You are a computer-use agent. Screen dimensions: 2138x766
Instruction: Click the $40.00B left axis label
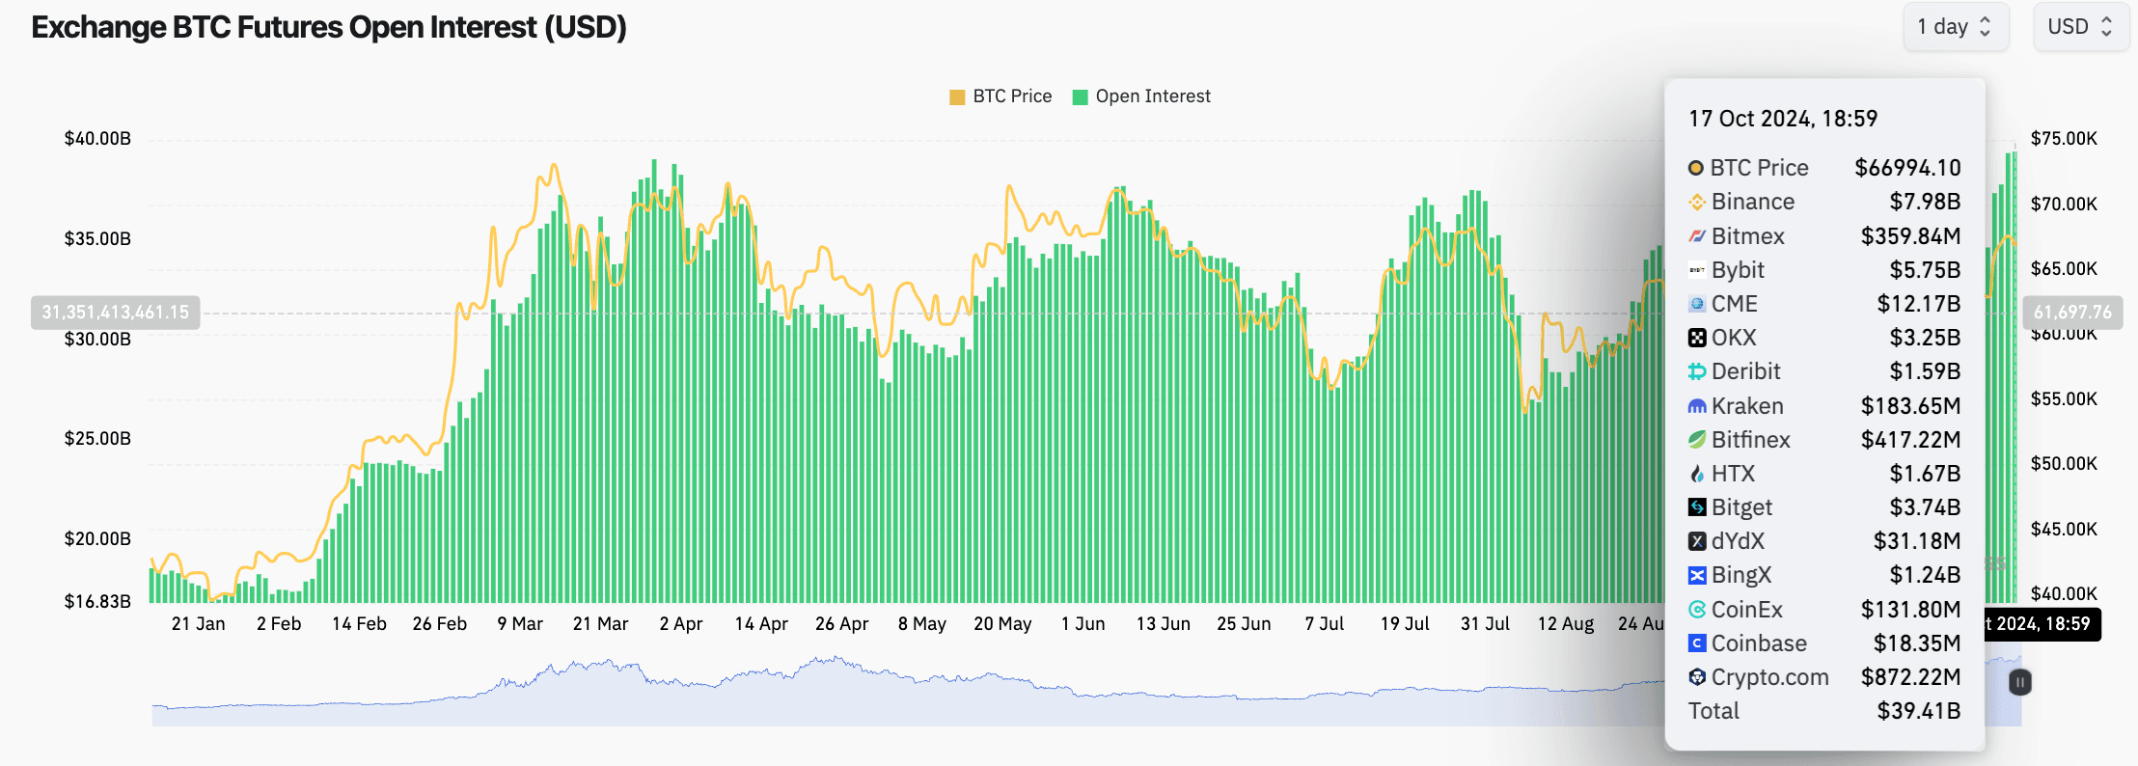click(97, 139)
